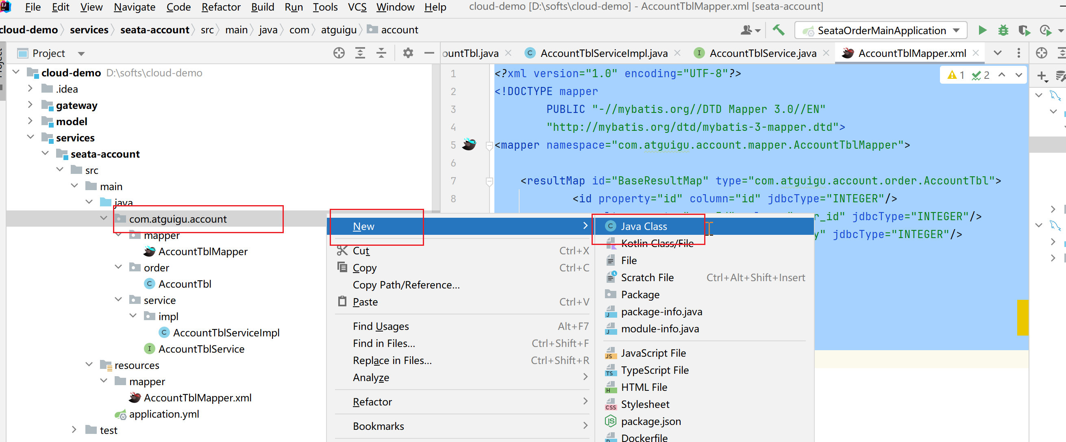Choose Kotlin Class/File in submenu
Screen dimensions: 1066x442
click(x=704, y=243)
